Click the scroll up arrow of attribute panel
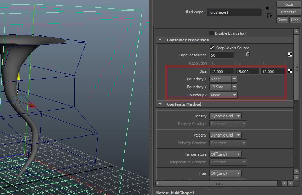The height and width of the screenshot is (195, 302). pyautogui.click(x=296, y=32)
